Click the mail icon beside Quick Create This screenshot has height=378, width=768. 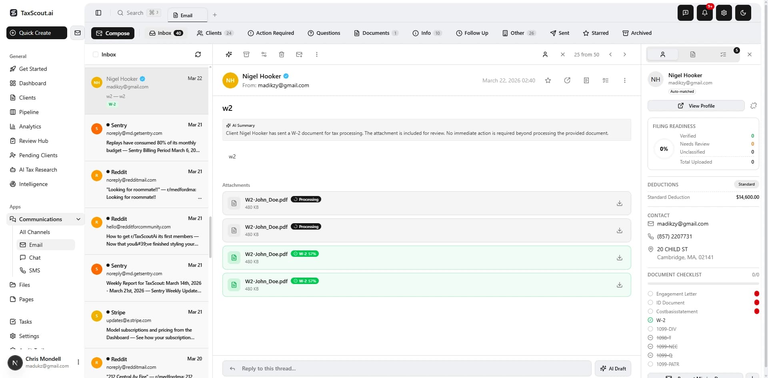(78, 33)
